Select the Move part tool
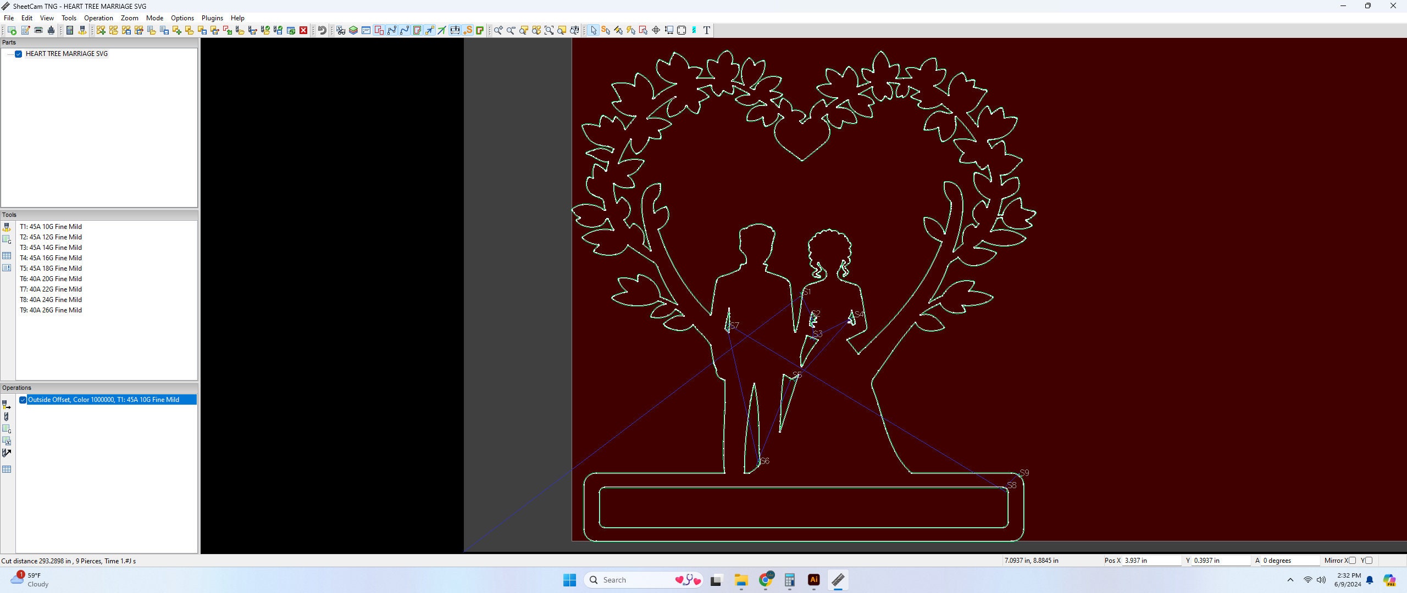 click(x=655, y=30)
